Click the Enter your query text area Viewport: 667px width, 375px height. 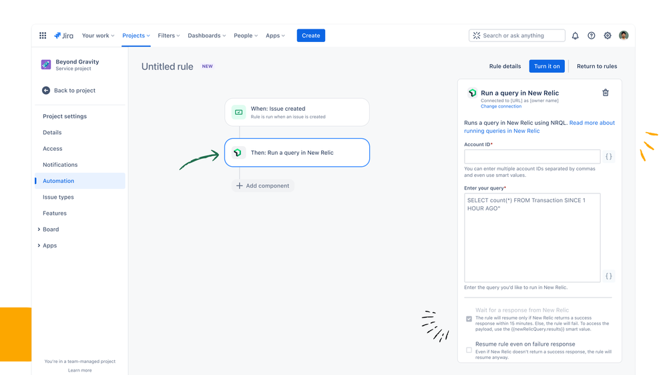532,238
